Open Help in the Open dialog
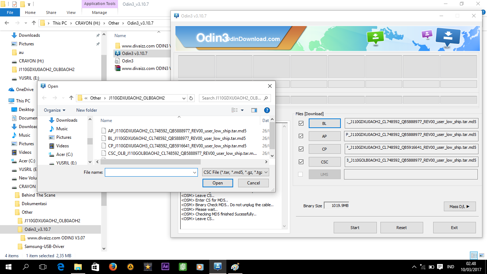 pos(267,110)
